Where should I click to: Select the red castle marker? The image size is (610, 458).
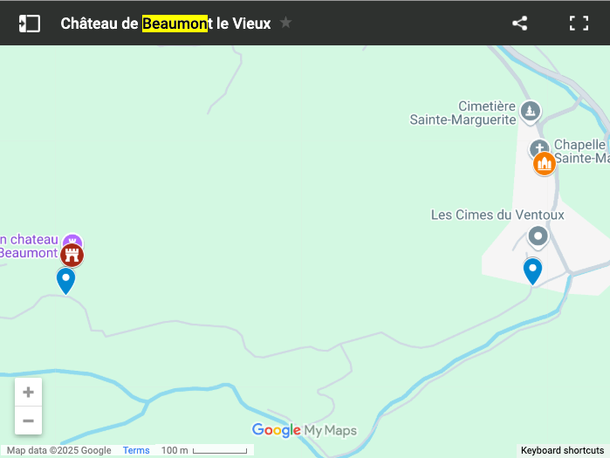tap(72, 255)
